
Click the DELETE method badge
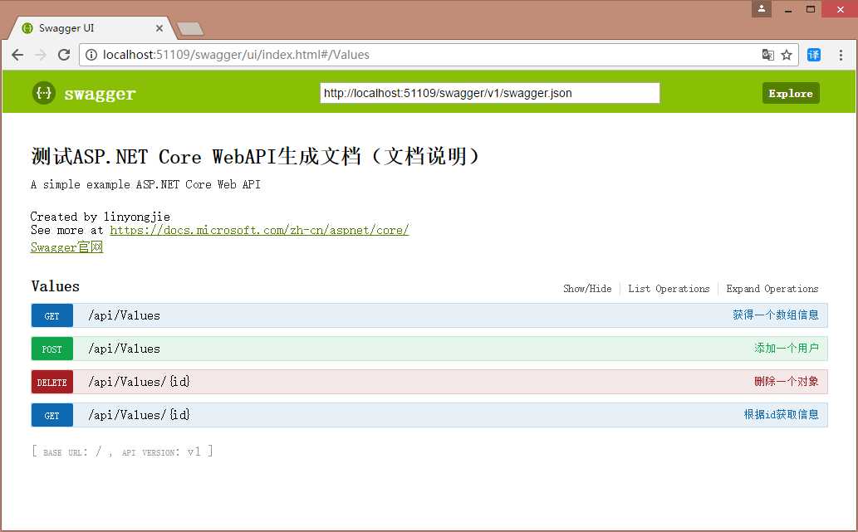click(52, 382)
